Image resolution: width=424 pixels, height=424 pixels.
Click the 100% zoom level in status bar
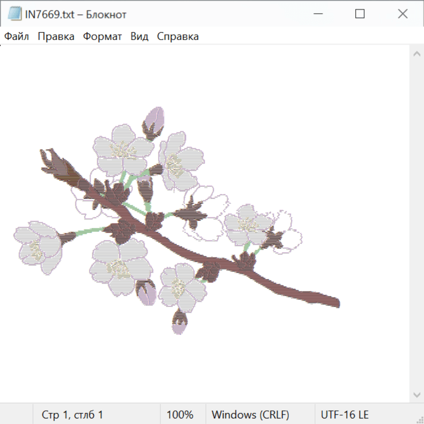click(180, 415)
